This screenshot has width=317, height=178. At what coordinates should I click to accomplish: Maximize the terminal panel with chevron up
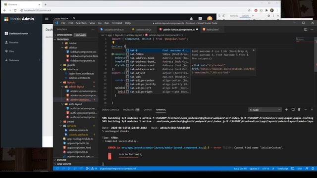[x=306, y=109]
